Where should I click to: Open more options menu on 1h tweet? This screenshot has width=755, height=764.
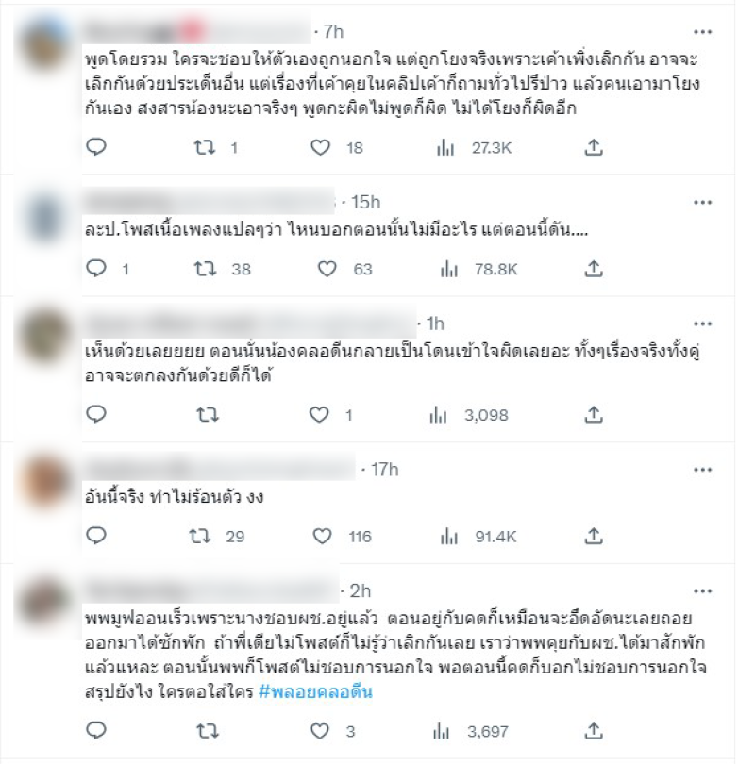[702, 324]
